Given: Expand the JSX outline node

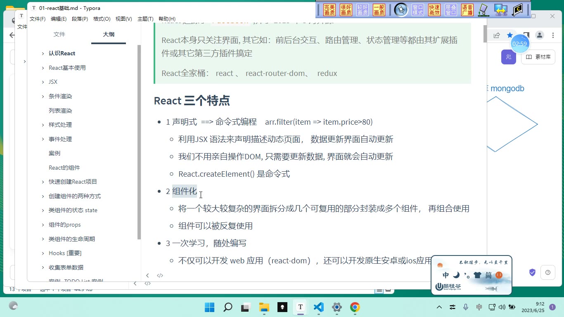Looking at the screenshot, I should pyautogui.click(x=43, y=82).
